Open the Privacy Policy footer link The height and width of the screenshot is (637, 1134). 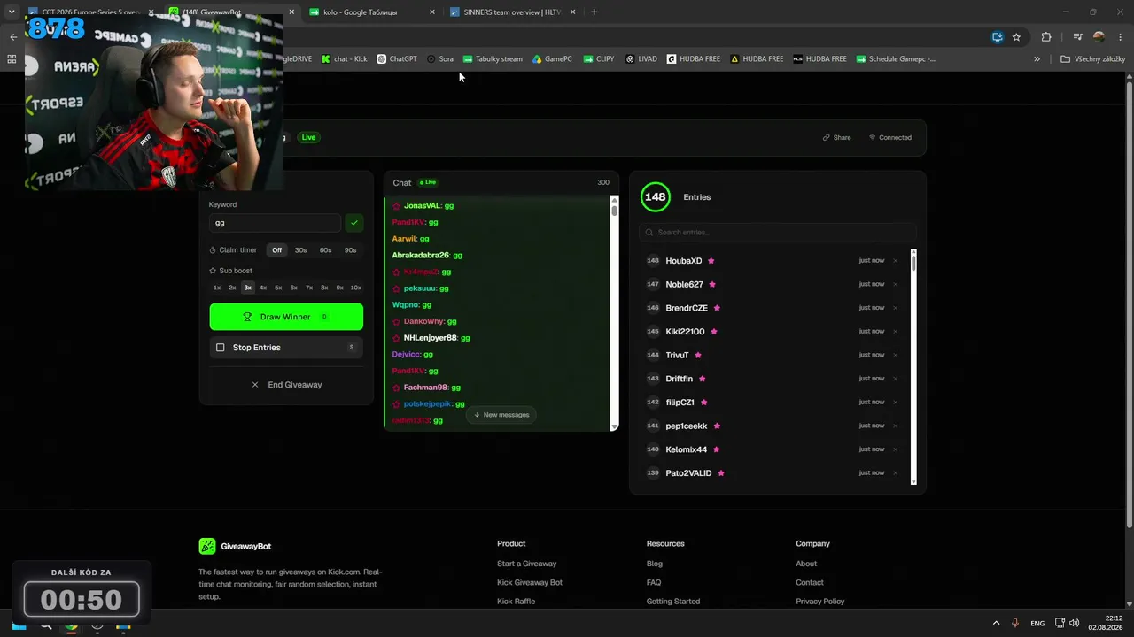click(x=819, y=602)
